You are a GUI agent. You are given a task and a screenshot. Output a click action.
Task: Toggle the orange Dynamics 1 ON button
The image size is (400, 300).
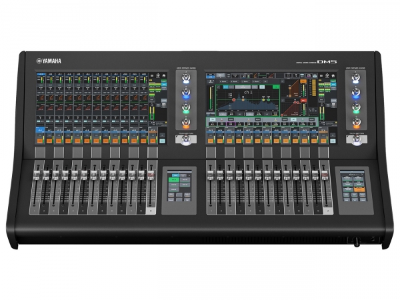(303, 81)
